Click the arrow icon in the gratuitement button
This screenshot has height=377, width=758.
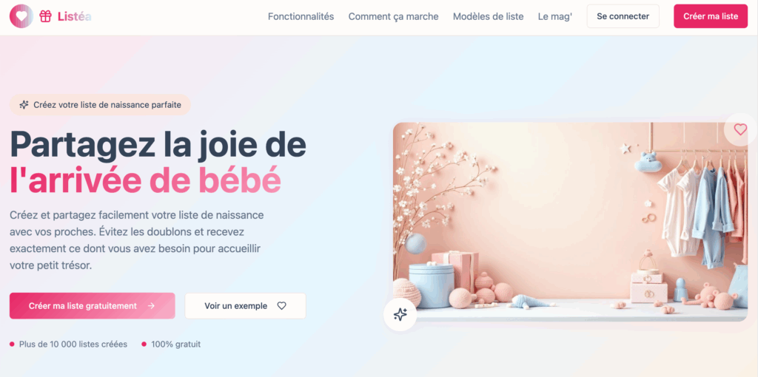coord(151,305)
